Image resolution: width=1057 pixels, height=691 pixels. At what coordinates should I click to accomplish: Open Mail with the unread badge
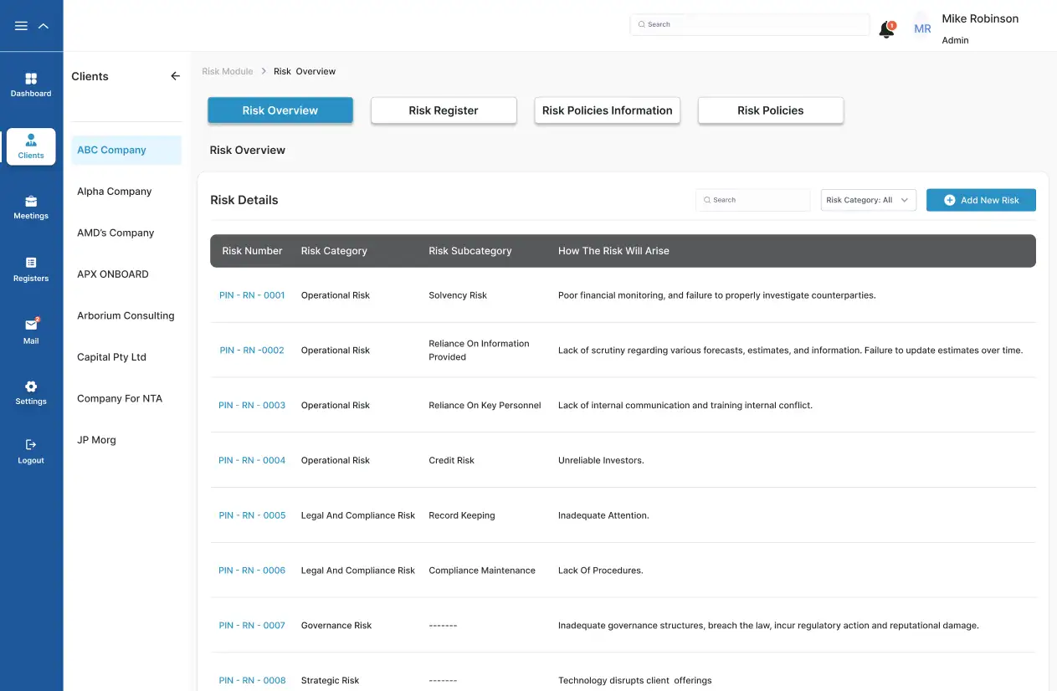click(x=31, y=325)
